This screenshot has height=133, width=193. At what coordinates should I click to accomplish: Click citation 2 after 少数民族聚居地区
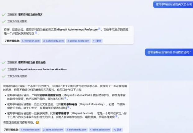click(x=36, y=33)
